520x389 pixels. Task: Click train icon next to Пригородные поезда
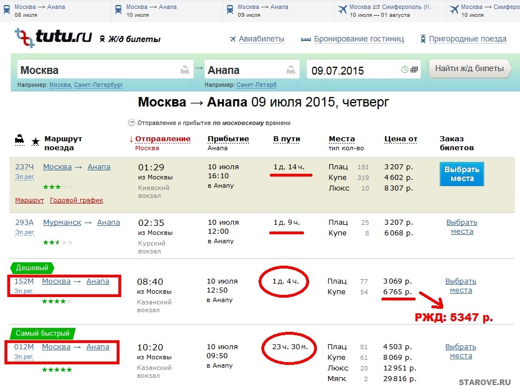point(423,39)
